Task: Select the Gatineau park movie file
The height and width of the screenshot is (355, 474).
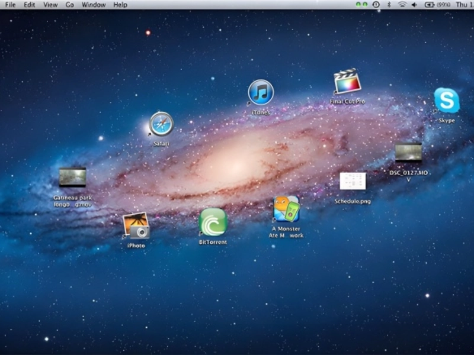Action: point(73,177)
